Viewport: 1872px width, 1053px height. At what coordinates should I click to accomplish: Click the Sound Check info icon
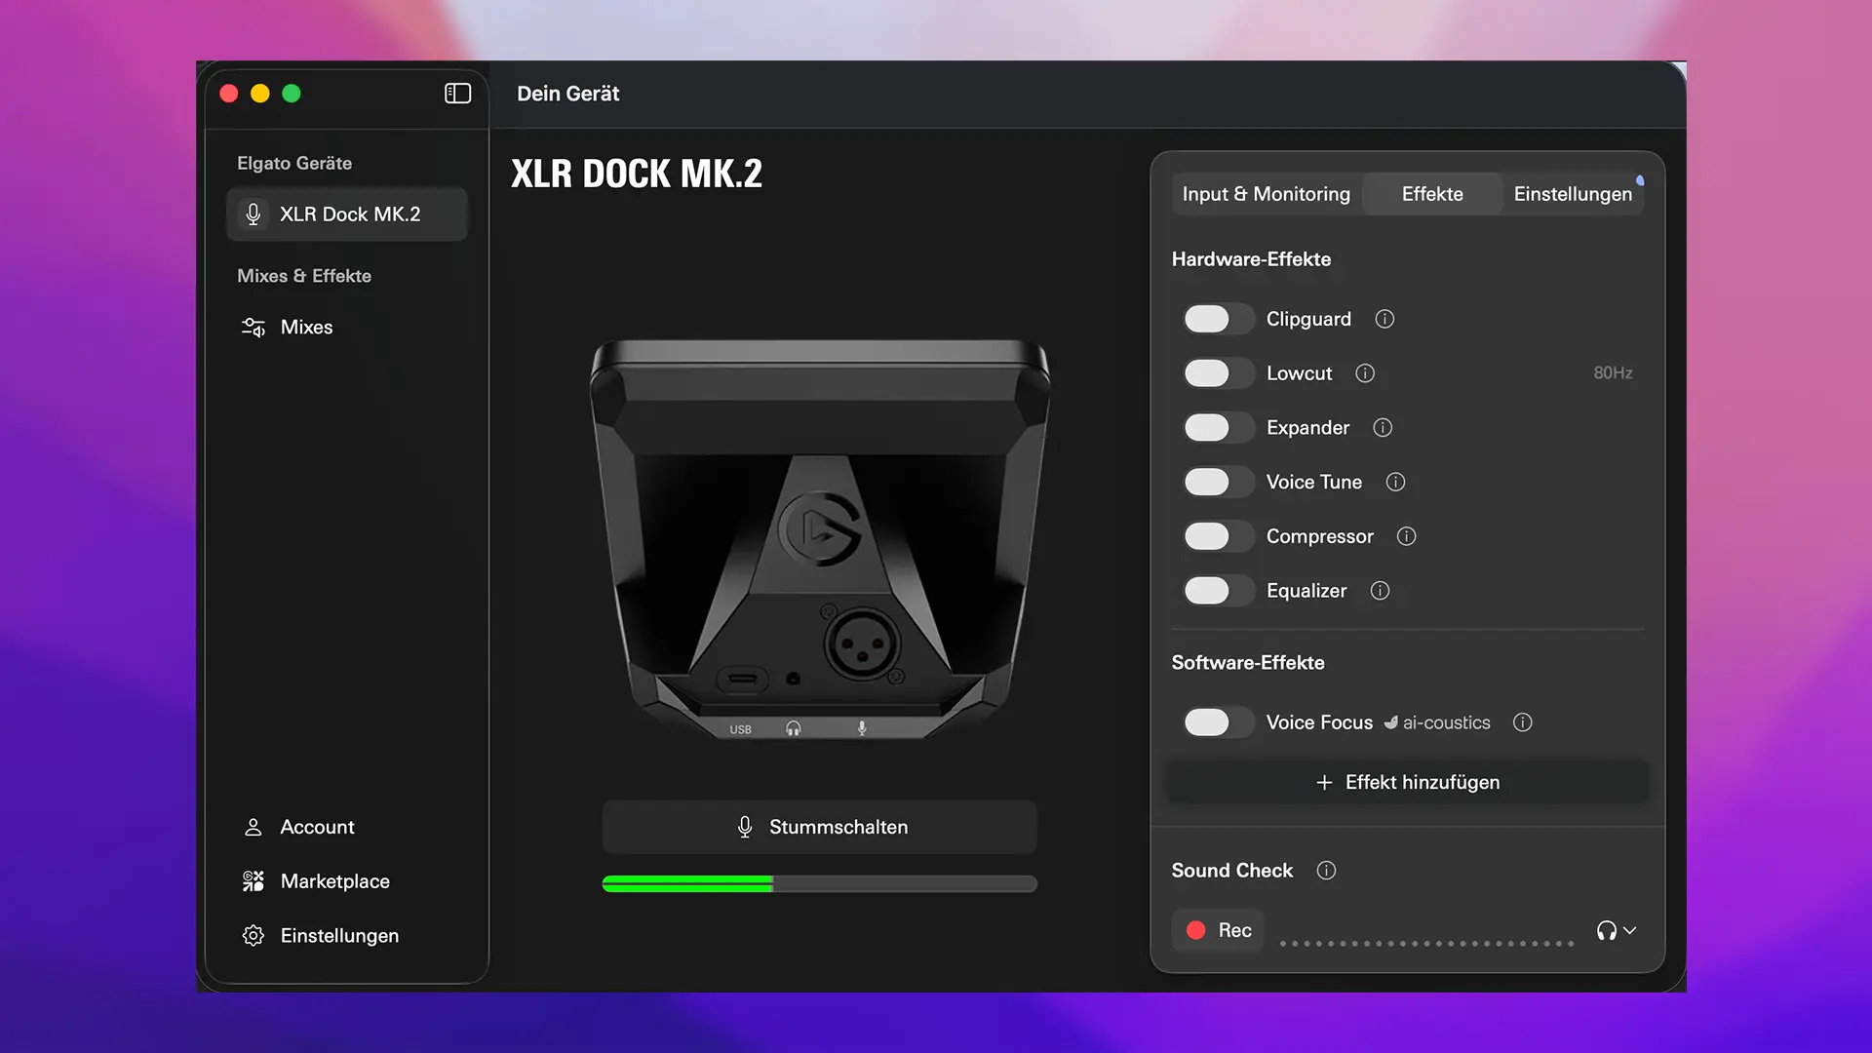click(x=1326, y=871)
